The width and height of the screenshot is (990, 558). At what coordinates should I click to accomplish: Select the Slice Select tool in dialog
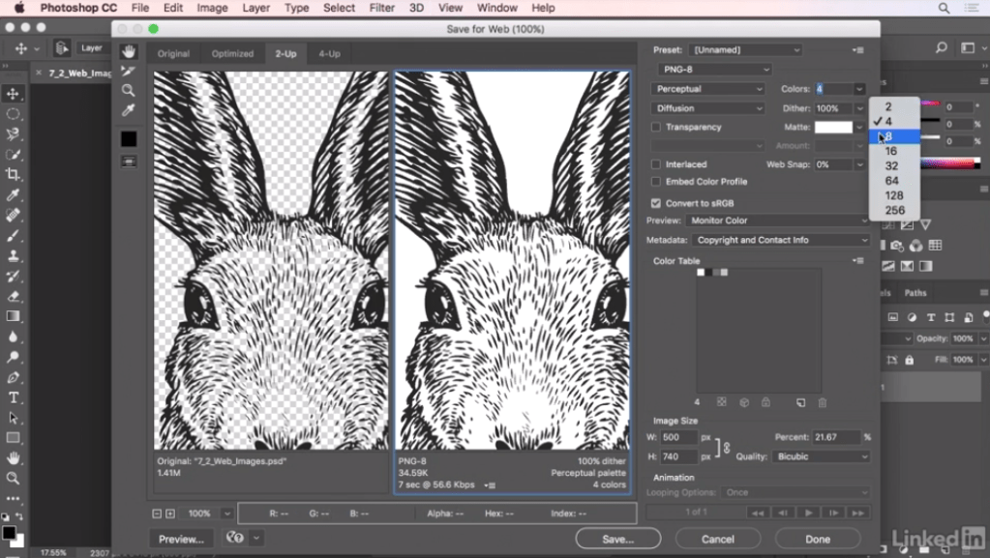point(129,71)
